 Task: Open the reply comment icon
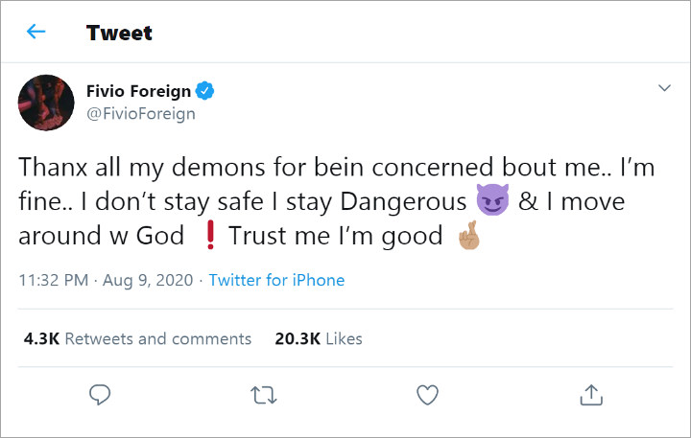point(99,394)
